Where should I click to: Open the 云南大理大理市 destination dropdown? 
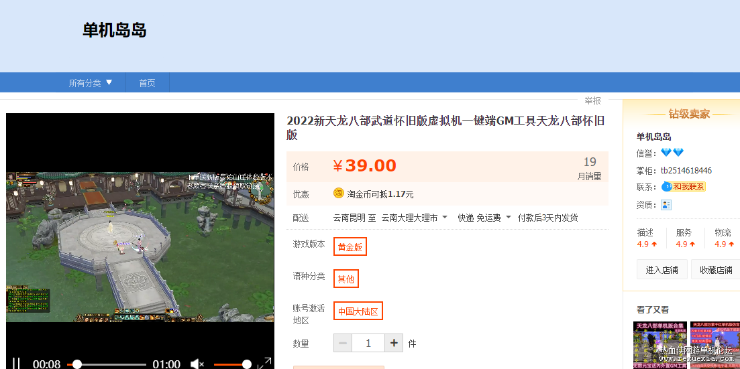pos(414,218)
